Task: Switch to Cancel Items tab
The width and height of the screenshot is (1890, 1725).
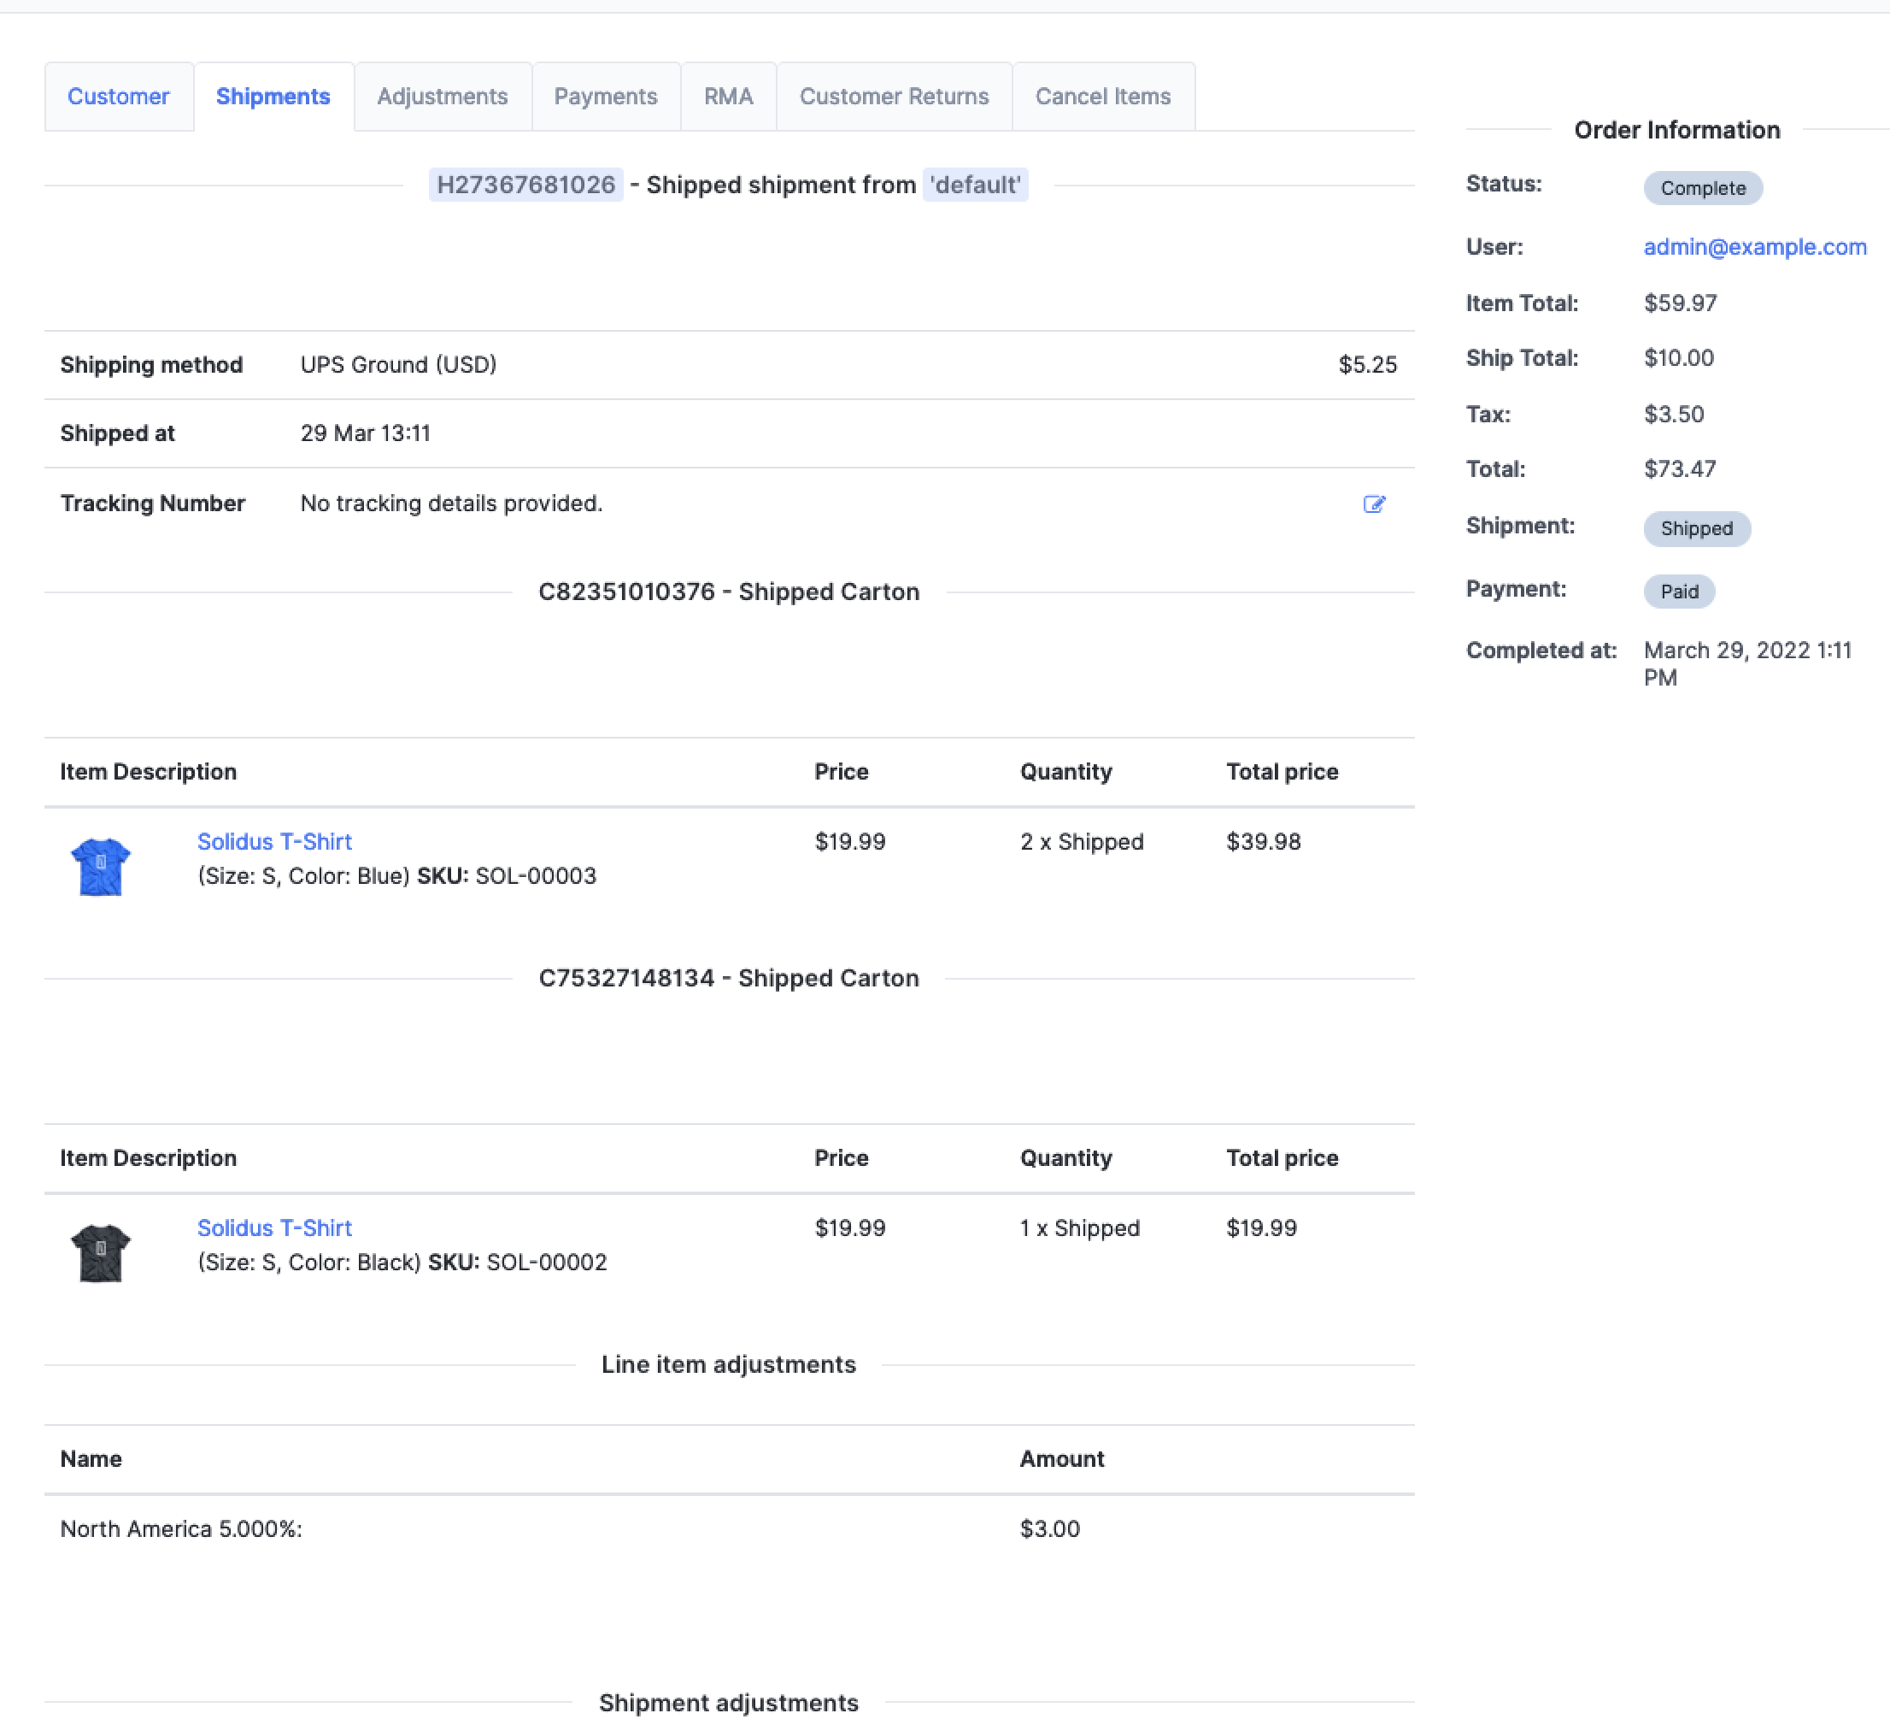Action: (x=1102, y=97)
